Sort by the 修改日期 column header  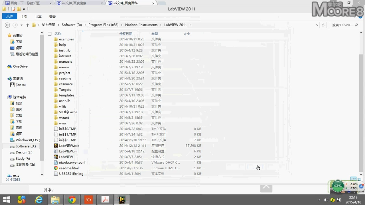[x=126, y=34]
